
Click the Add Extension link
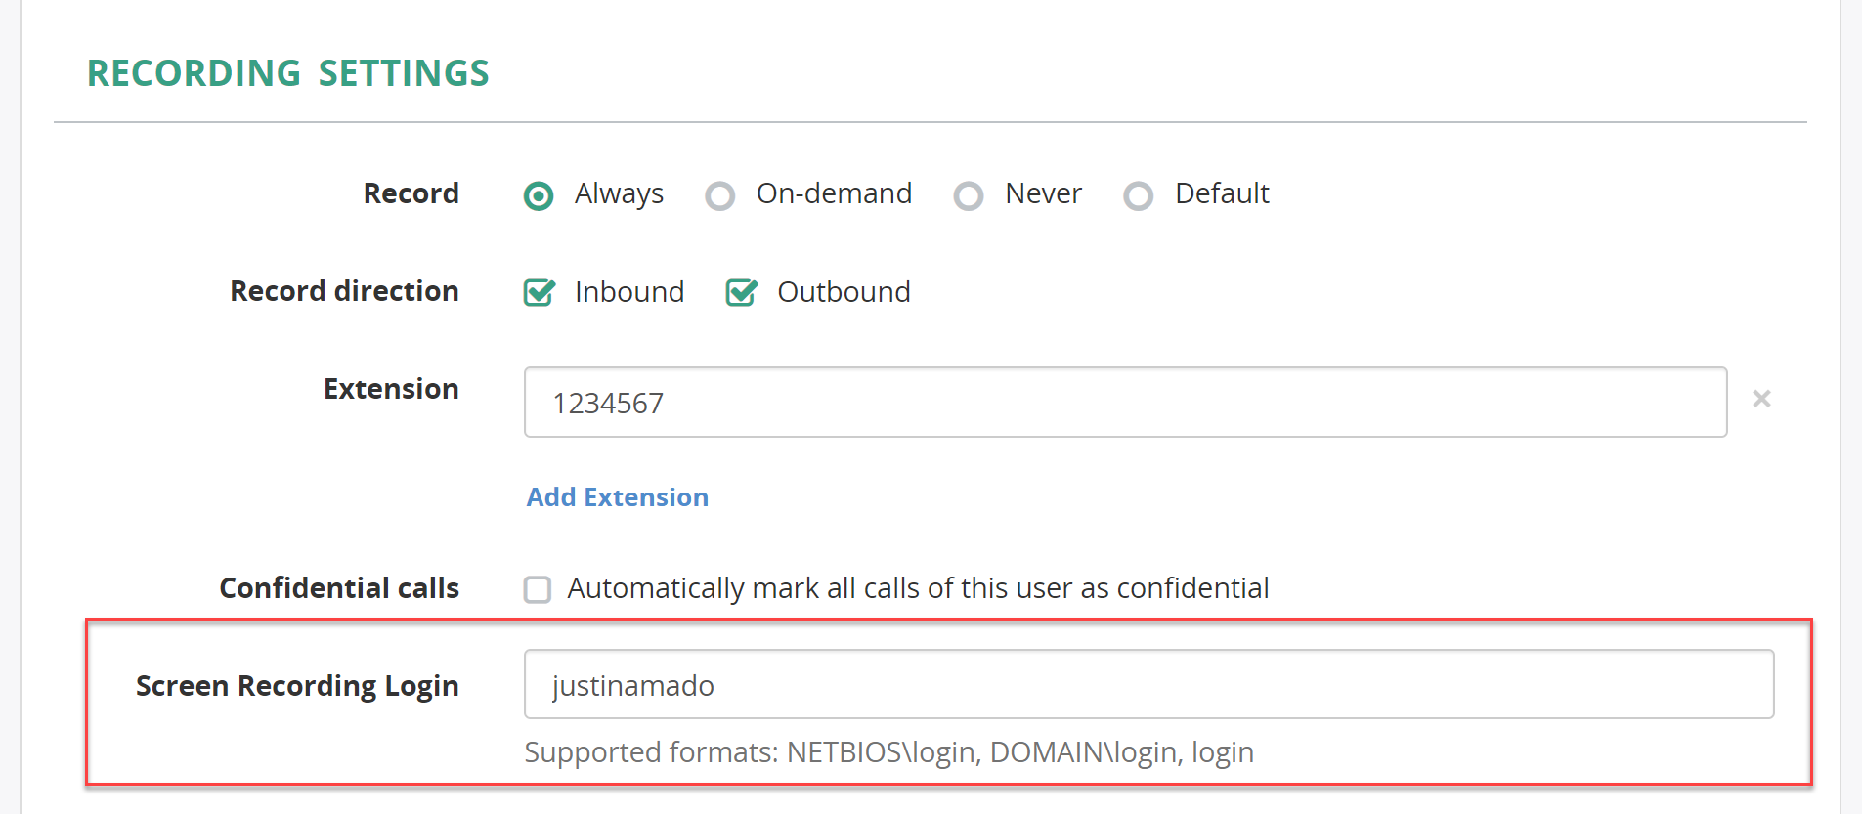point(618,497)
